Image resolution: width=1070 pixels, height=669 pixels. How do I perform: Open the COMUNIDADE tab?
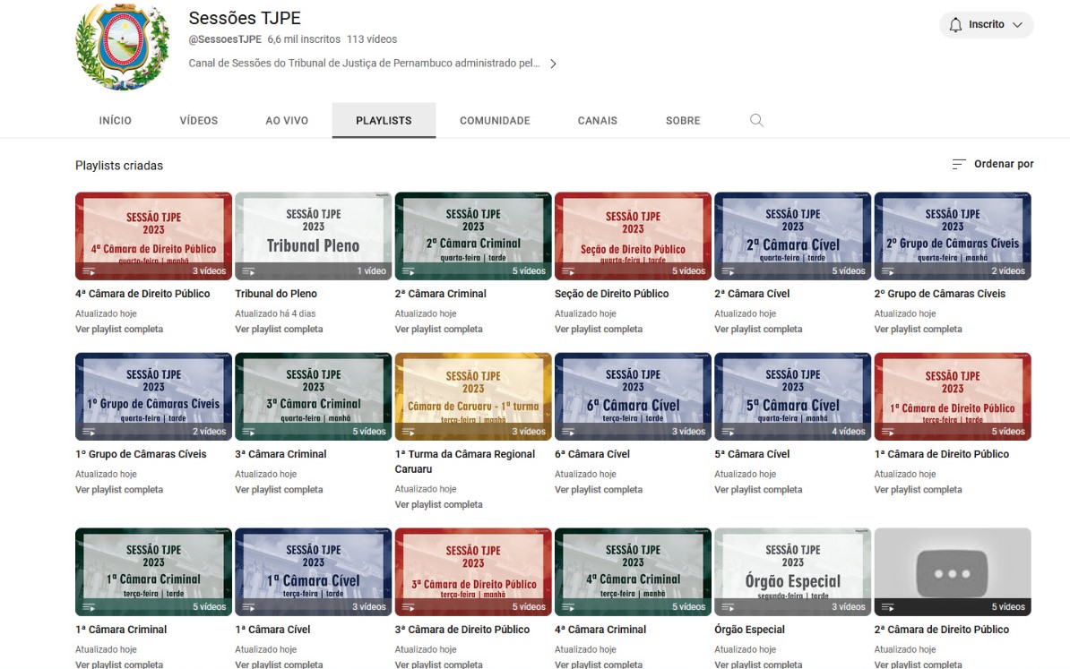(495, 121)
